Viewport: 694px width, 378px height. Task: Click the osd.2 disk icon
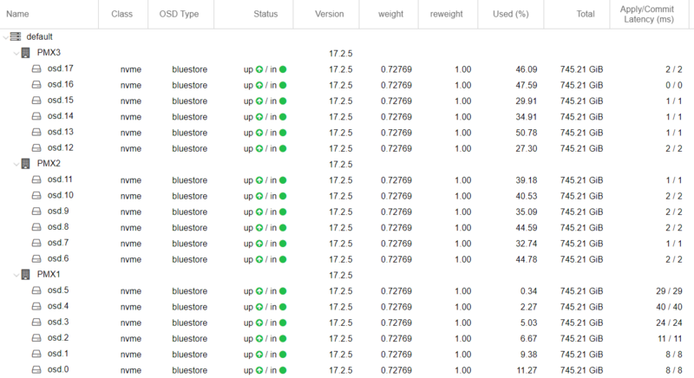point(36,338)
